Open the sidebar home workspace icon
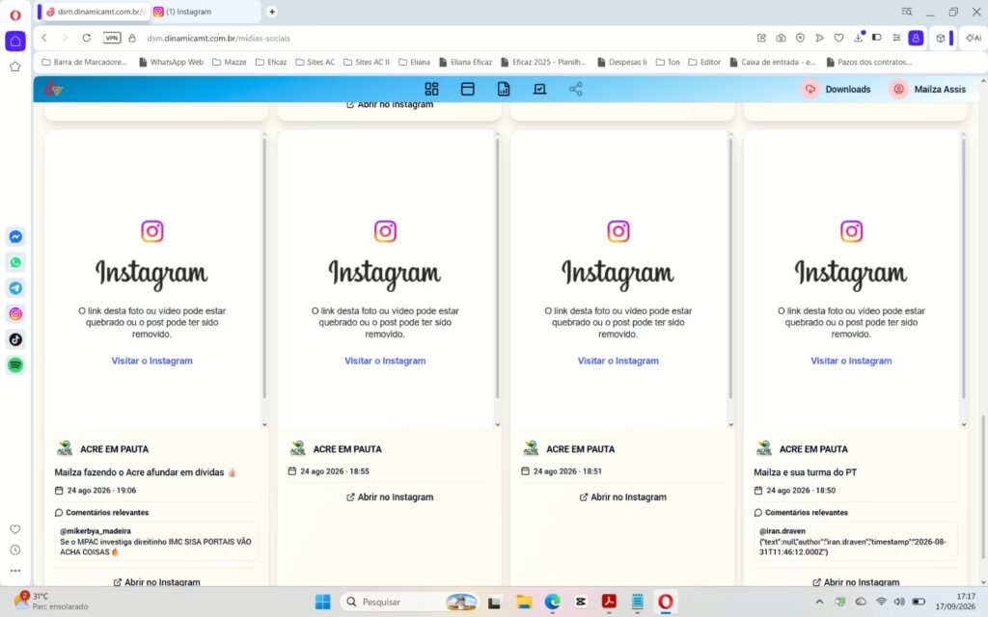Screen dimensions: 988x617 point(15,40)
